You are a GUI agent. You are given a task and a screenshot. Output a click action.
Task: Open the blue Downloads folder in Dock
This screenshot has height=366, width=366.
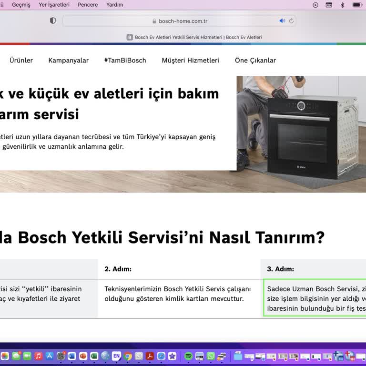tap(238, 356)
